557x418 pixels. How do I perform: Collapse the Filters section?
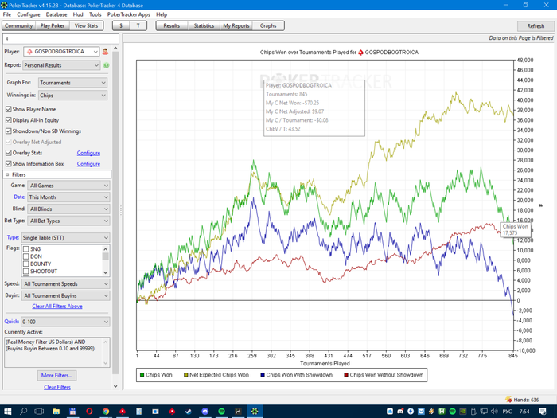[x=7, y=174]
